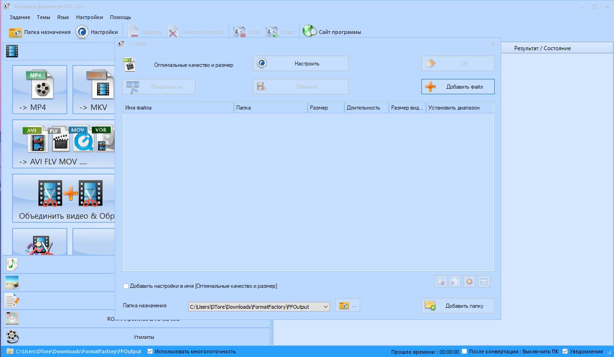Viewport: 614px width, 357px height.
Task: Expand the Audio category with music note
Action: tap(12, 264)
